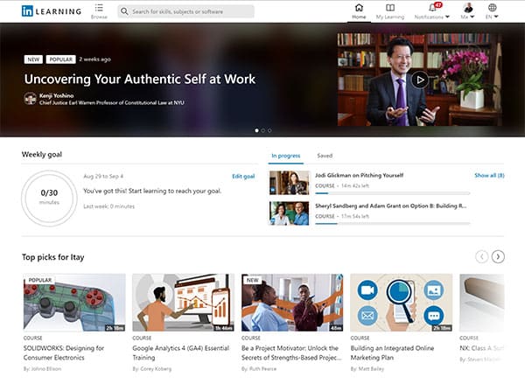Open Jodi Glickman on Pitching Yourself title
The height and width of the screenshot is (391, 525).
coord(360,175)
